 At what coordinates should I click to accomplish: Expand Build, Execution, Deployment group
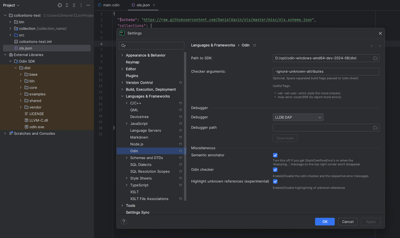point(122,89)
